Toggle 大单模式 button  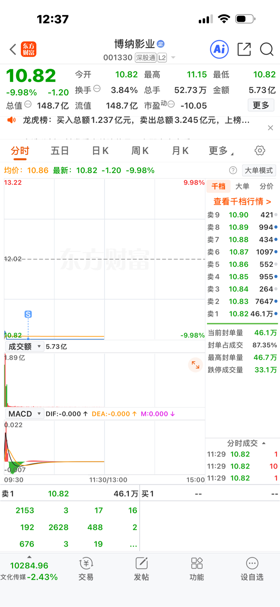click(259, 170)
